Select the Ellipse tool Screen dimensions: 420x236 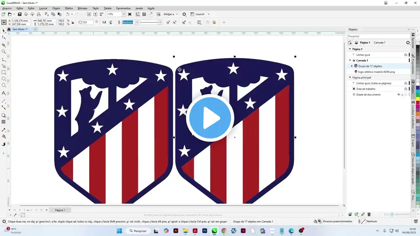(x=4, y=79)
